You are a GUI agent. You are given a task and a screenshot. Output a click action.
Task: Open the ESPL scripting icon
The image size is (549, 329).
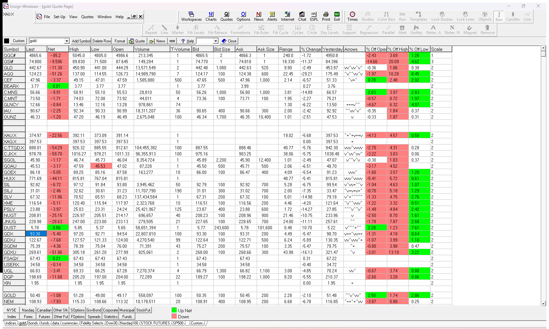(314, 17)
